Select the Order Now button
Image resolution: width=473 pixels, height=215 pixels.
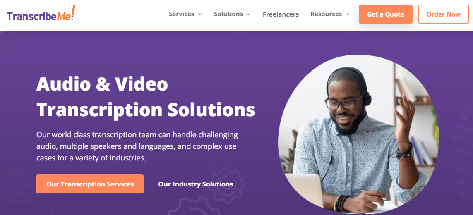444,14
